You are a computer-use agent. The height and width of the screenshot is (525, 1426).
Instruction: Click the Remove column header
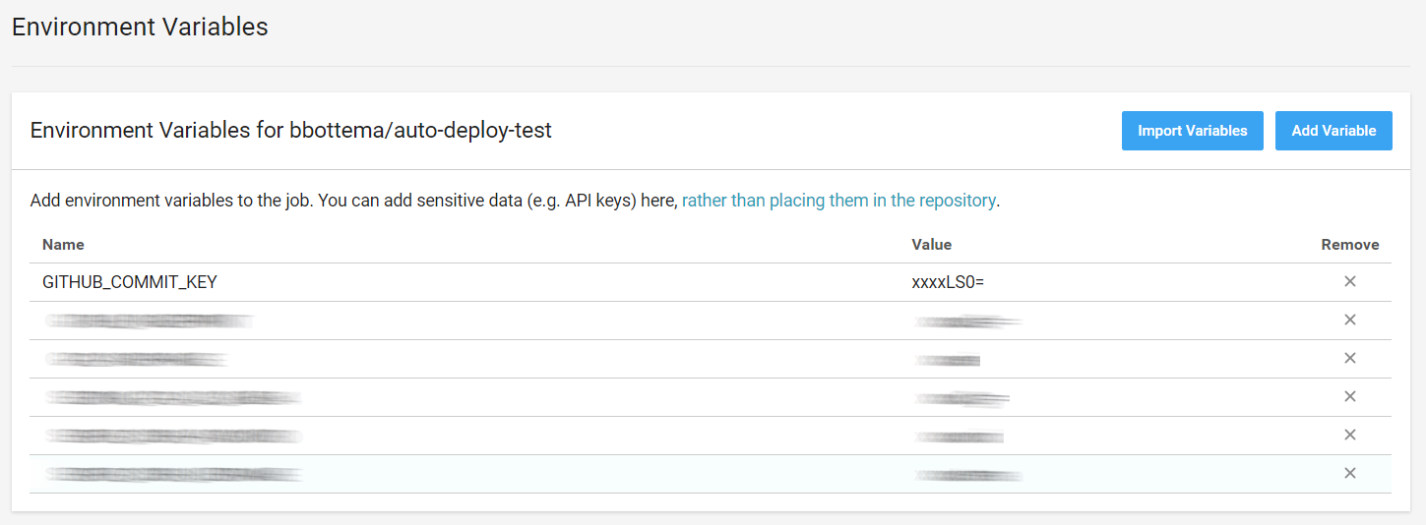[x=1349, y=245]
